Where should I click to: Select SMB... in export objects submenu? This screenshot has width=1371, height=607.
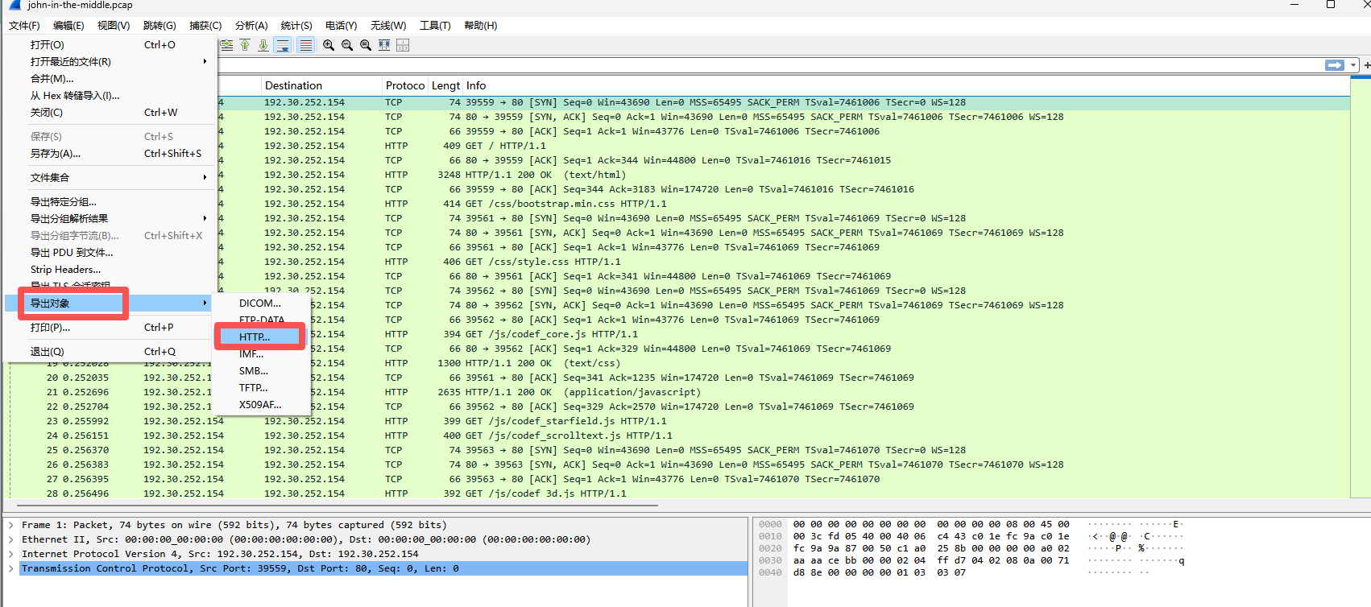[x=261, y=371]
